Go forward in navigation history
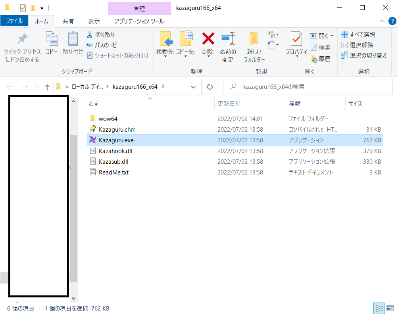Screen dimensions: 398x320 click(25, 87)
